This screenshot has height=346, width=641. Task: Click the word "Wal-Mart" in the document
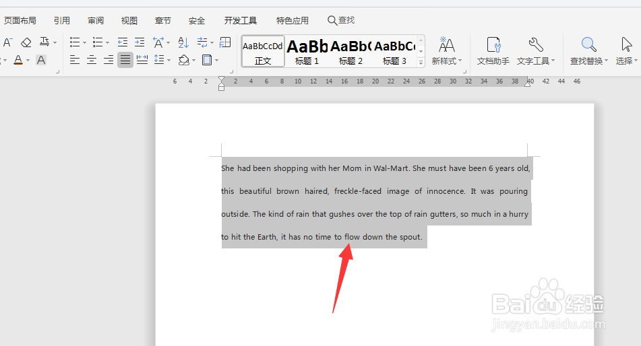click(x=391, y=168)
